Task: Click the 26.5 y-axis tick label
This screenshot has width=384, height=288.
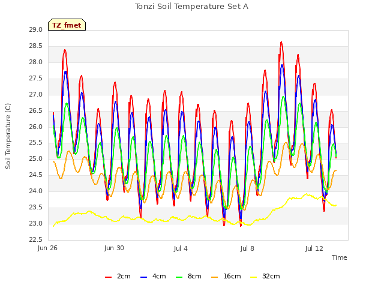Action: click(x=36, y=110)
